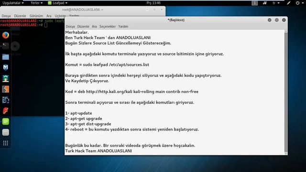Click the 'Ve Kaydetip Çıkıyoruz.' line
The height and width of the screenshot is (172, 306).
pyautogui.click(x=87, y=81)
